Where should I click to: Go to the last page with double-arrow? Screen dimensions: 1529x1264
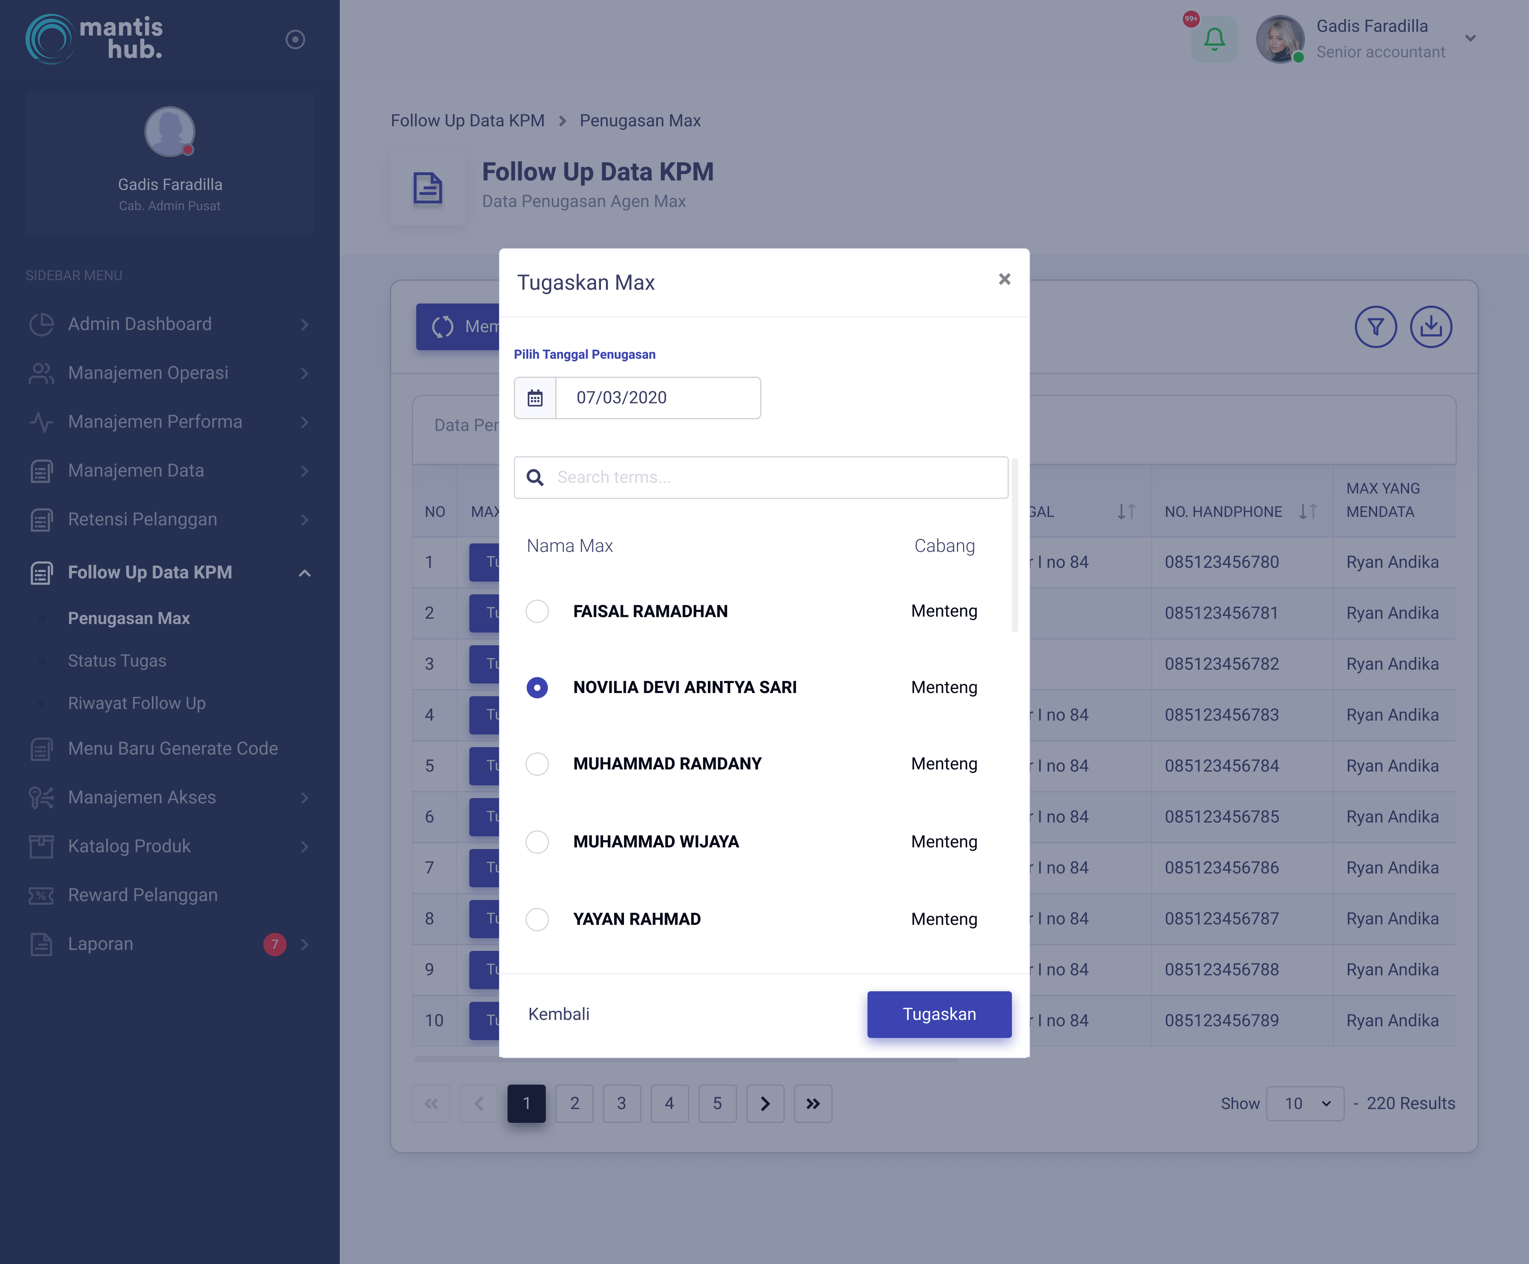[x=813, y=1103]
